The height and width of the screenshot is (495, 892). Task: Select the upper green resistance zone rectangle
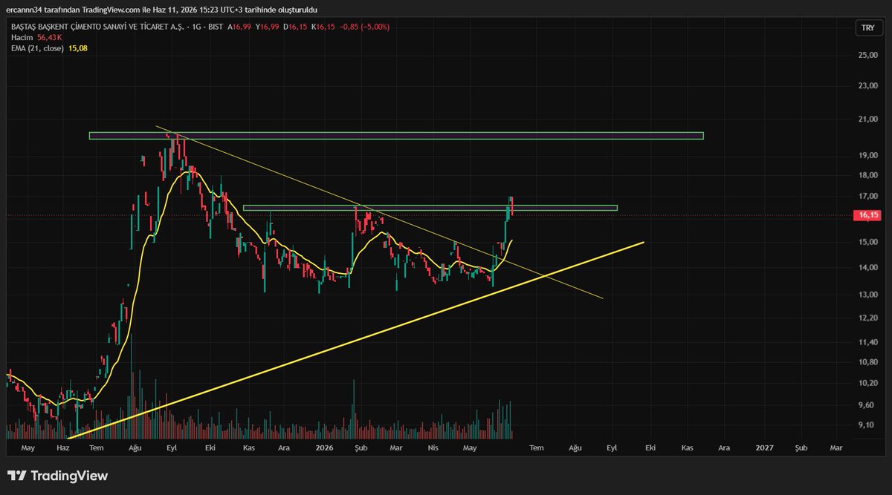[x=395, y=136]
